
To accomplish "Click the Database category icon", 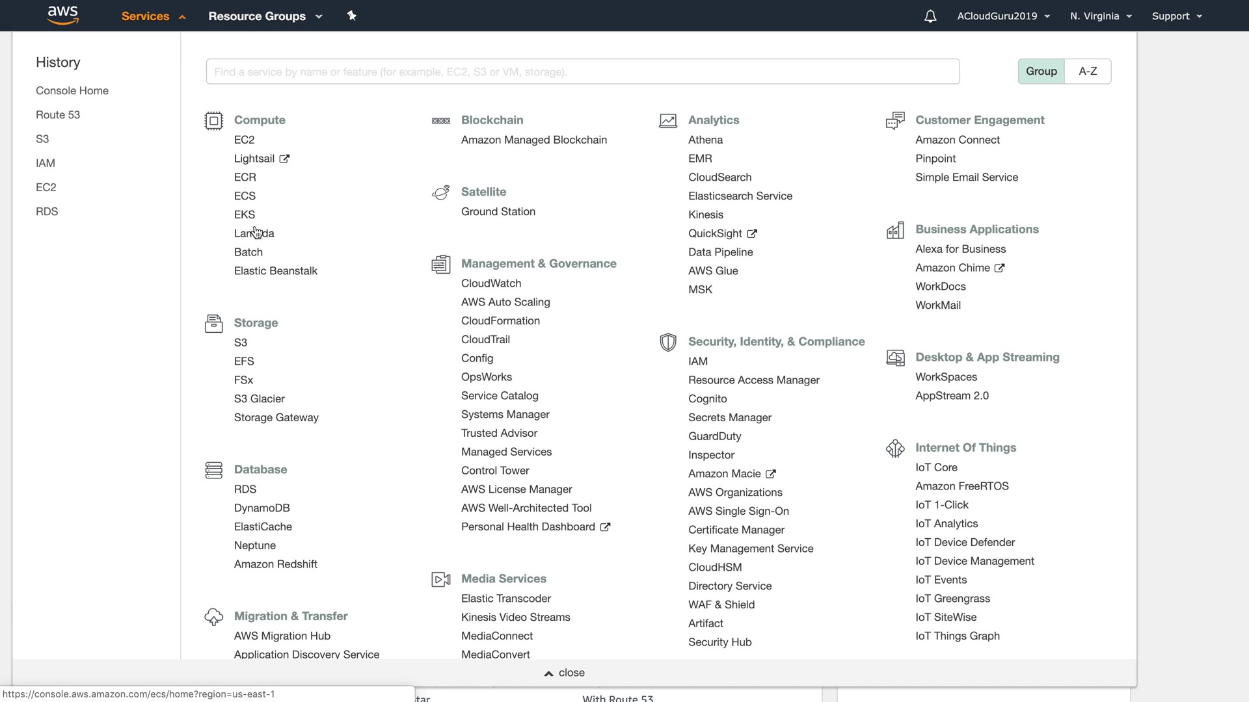I will [213, 470].
